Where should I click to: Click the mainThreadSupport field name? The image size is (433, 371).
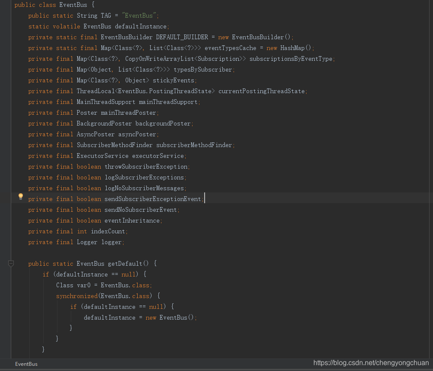[168, 101]
